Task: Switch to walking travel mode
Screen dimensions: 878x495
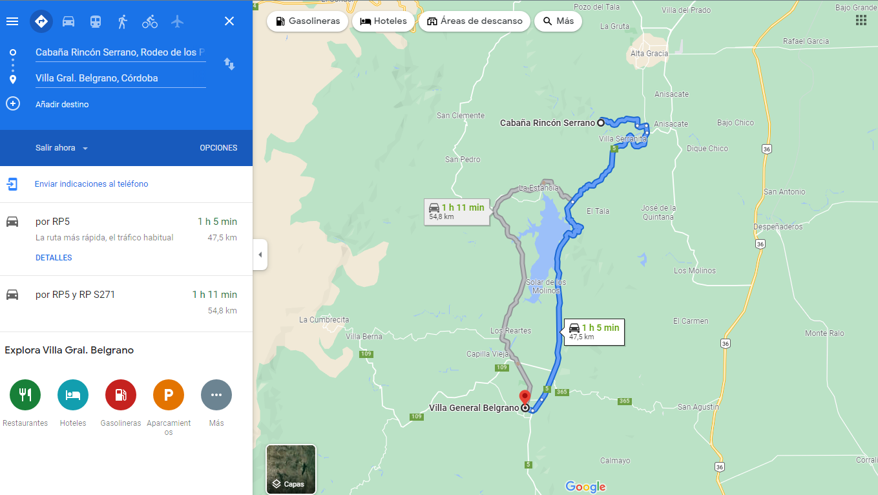Action: pos(123,21)
